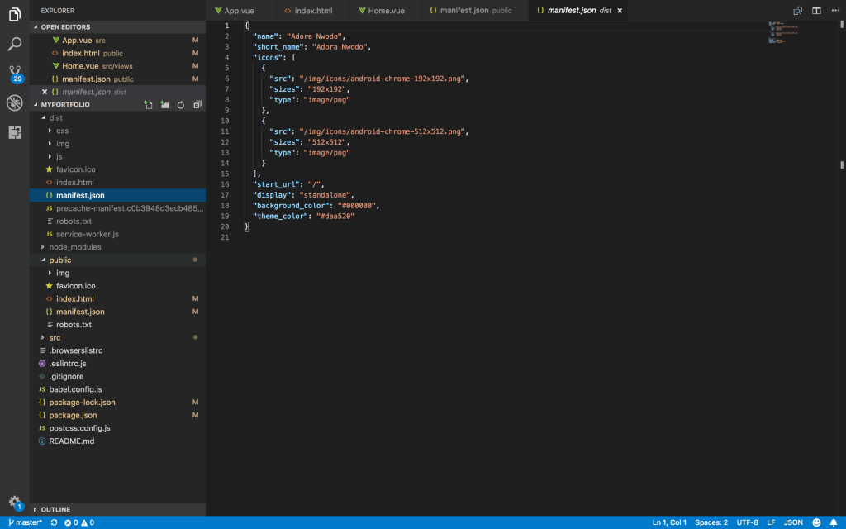Click the master branch in status bar
Viewport: 846px width, 529px height.
24,522
